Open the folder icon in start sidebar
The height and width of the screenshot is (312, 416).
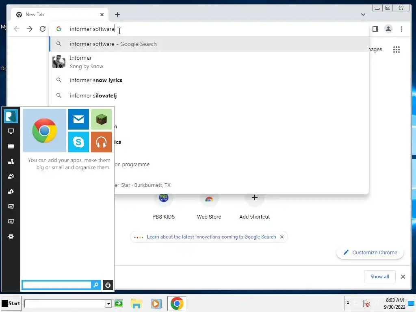(x=11, y=146)
